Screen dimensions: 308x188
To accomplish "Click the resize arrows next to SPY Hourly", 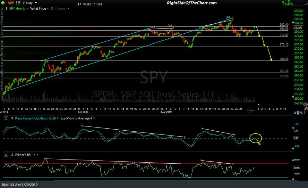I will (x=6, y=8).
